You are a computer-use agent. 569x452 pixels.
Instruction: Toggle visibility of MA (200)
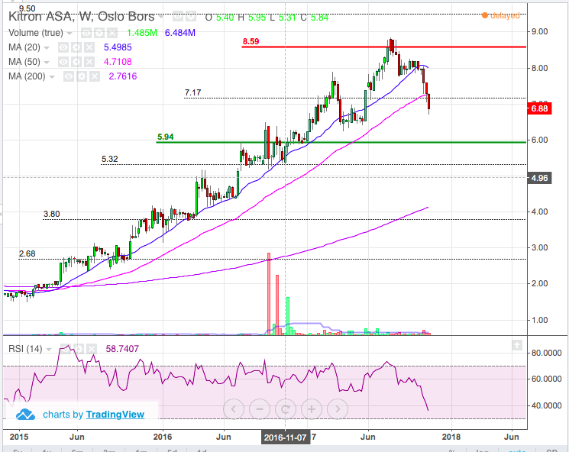point(69,76)
